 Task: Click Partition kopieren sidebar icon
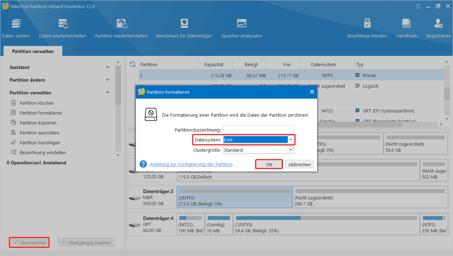[x=13, y=123]
